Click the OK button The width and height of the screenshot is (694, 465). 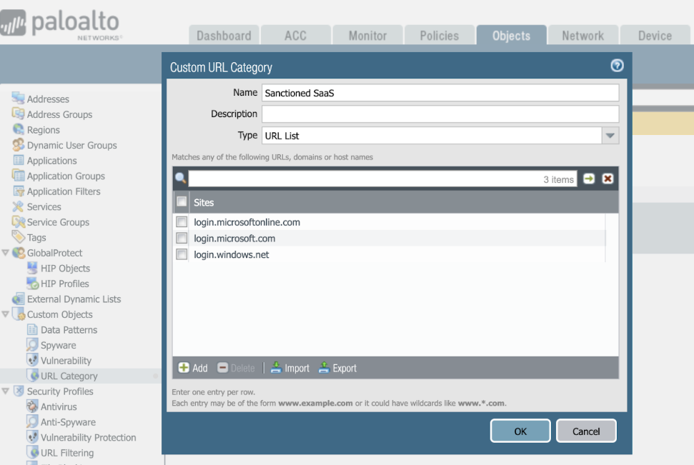[x=520, y=431]
